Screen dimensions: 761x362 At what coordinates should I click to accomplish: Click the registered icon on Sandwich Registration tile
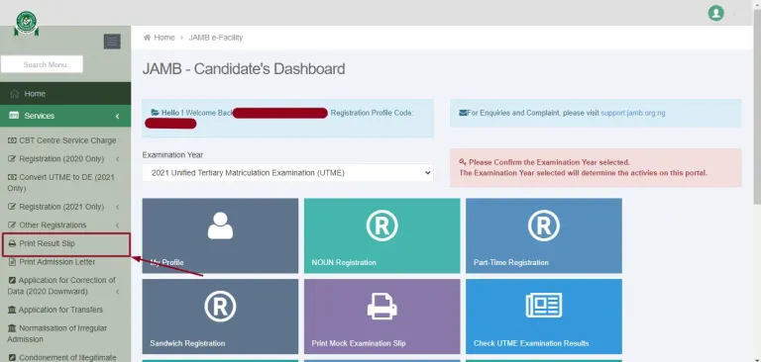pyautogui.click(x=220, y=307)
